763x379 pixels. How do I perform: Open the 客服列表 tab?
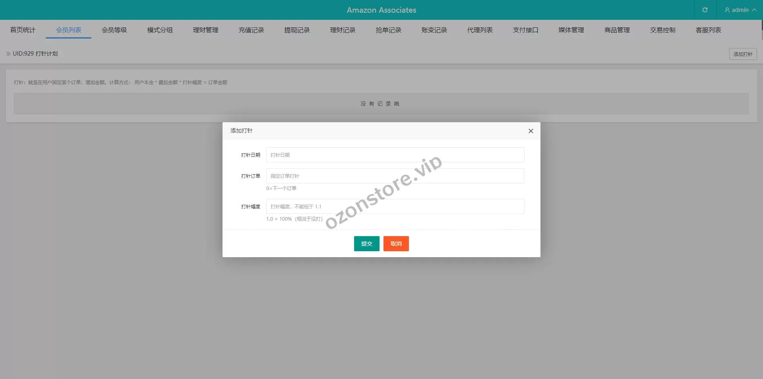coord(708,30)
